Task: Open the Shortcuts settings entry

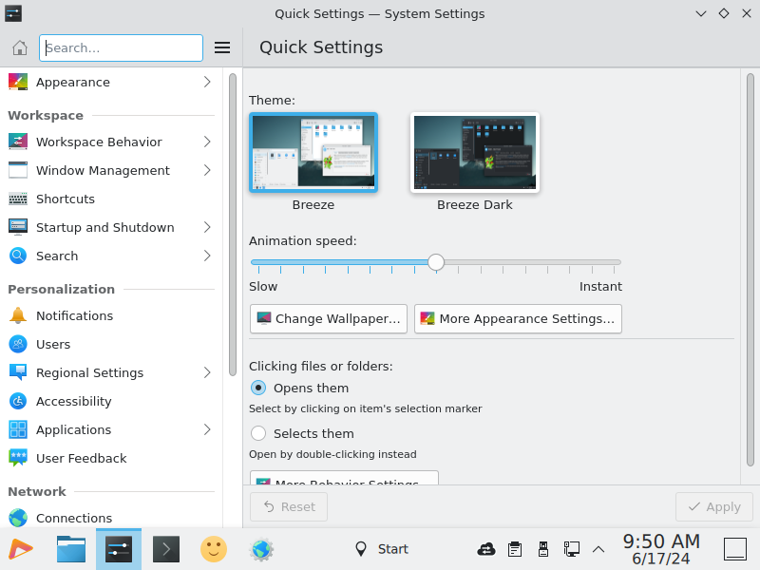Action: (111, 199)
